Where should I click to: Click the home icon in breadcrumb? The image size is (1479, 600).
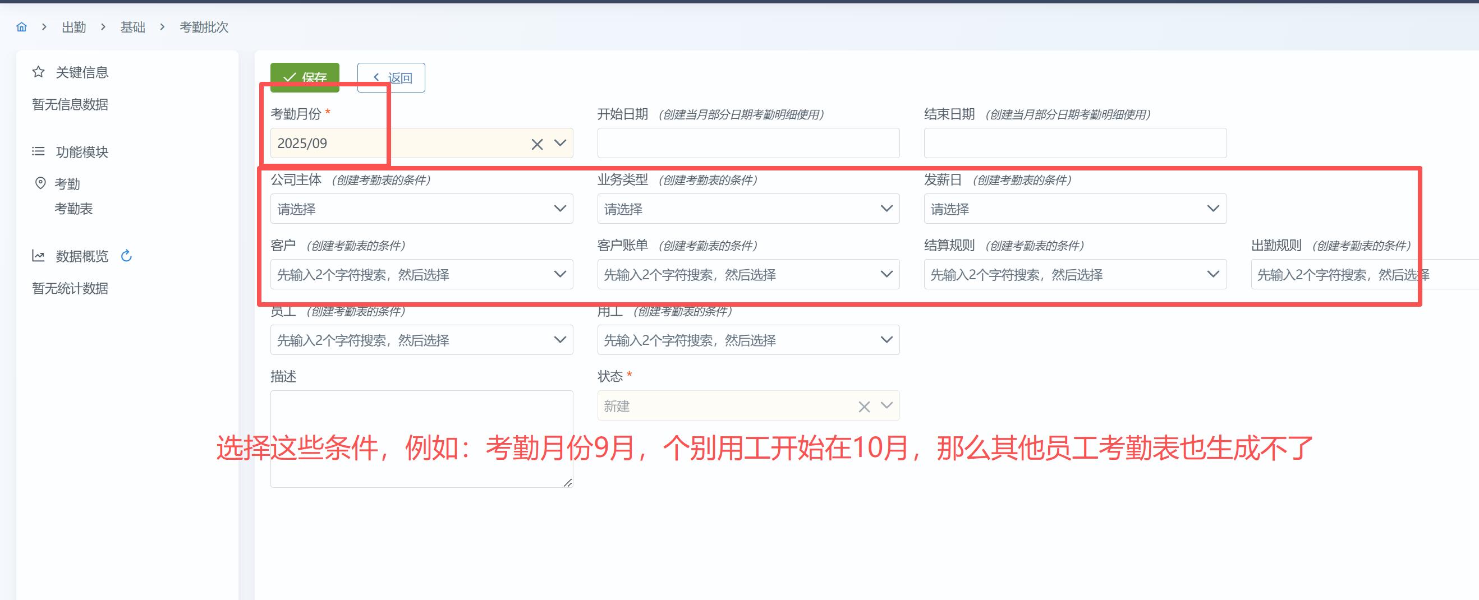click(21, 27)
